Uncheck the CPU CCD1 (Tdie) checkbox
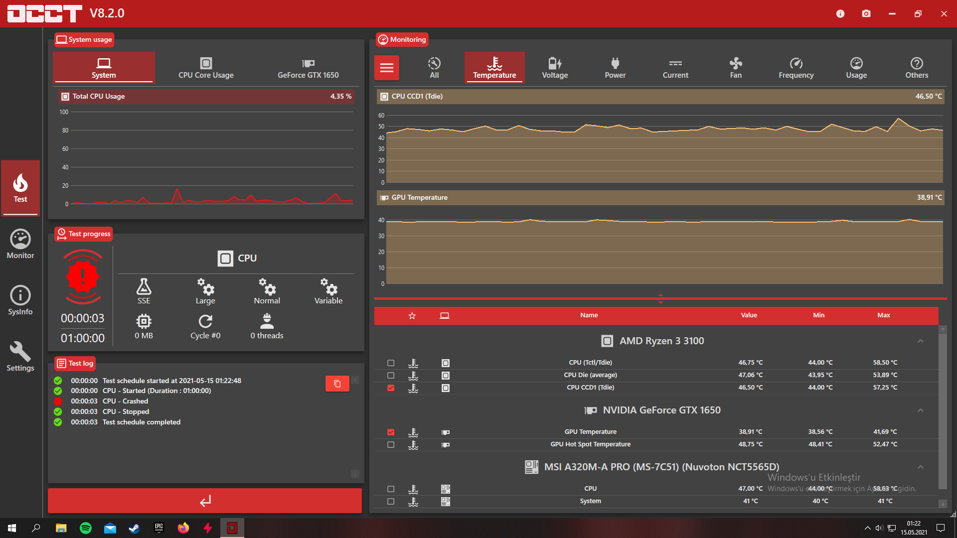This screenshot has width=957, height=538. click(391, 388)
